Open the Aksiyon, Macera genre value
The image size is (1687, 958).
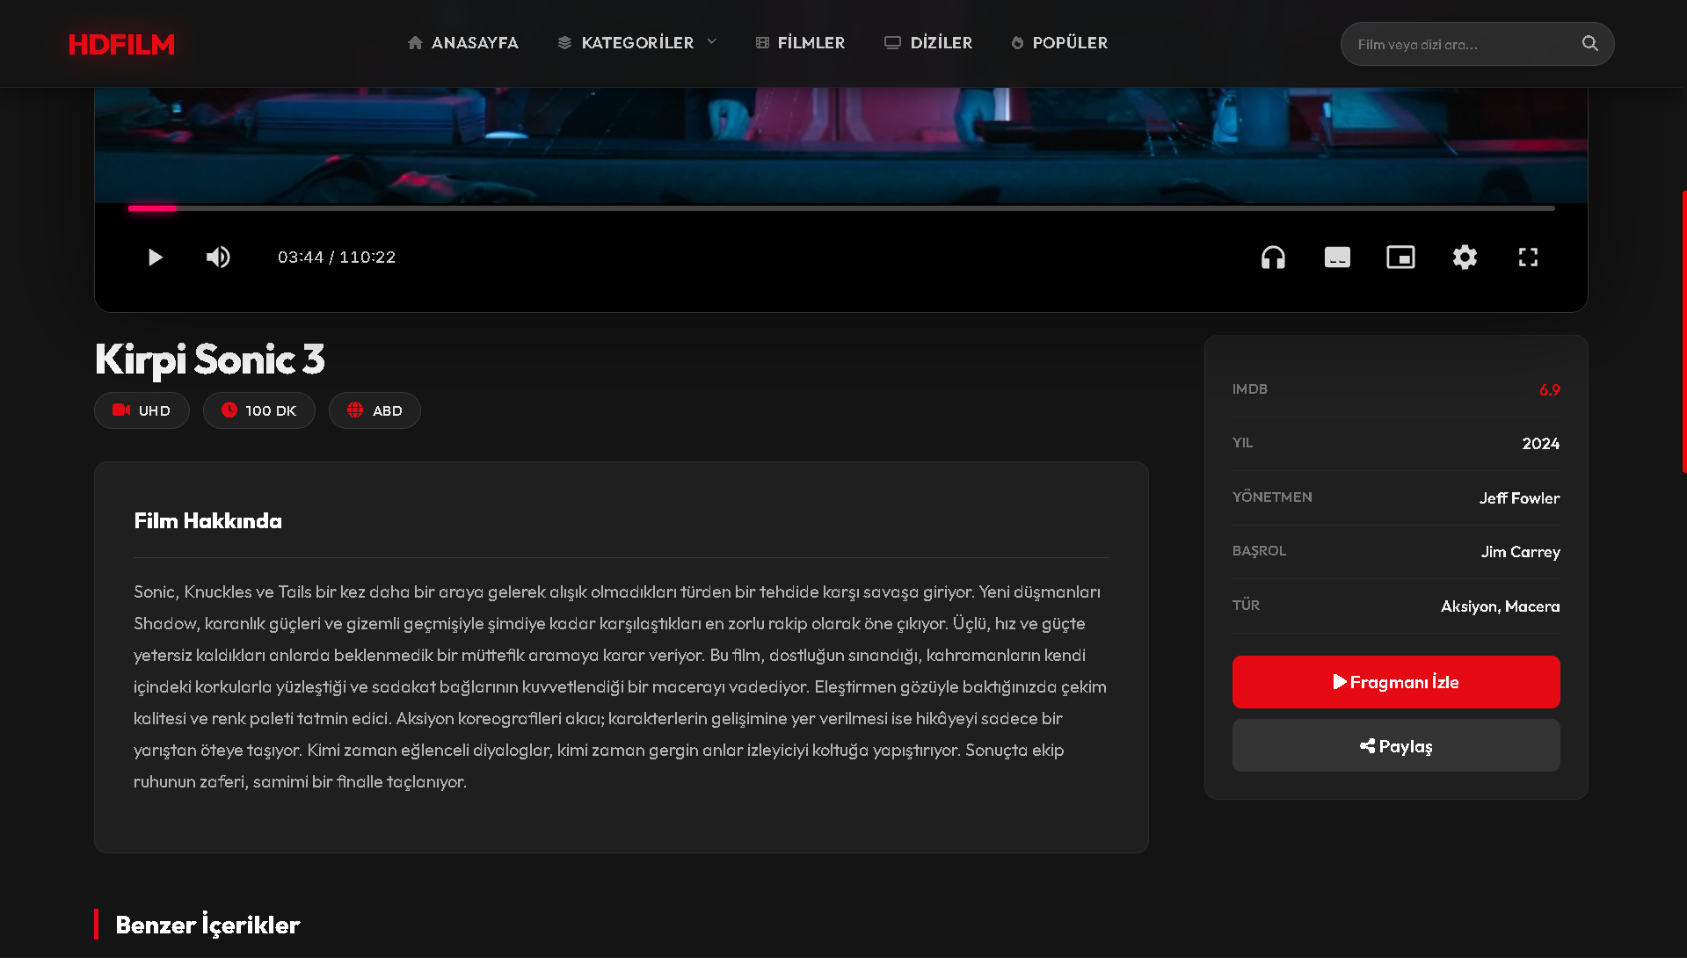pos(1500,606)
